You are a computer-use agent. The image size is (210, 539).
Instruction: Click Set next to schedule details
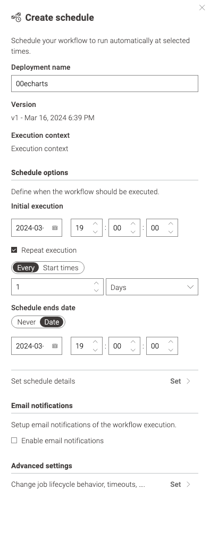tap(175, 381)
